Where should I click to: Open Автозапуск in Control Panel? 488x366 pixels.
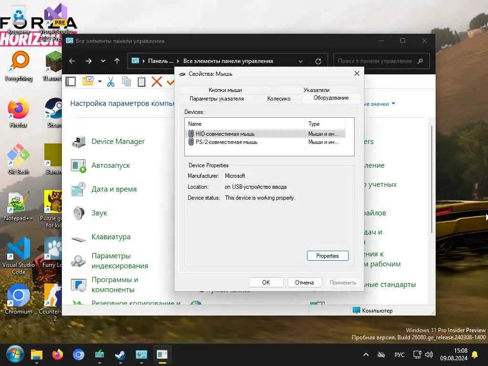coord(111,165)
